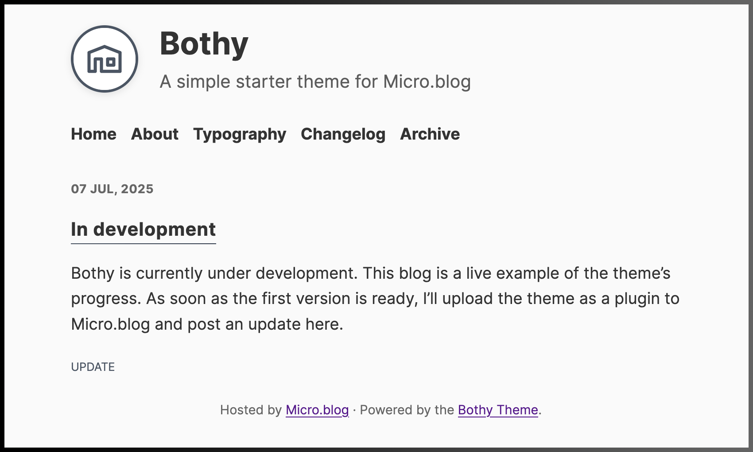Go to the Home page
753x452 pixels.
click(93, 134)
